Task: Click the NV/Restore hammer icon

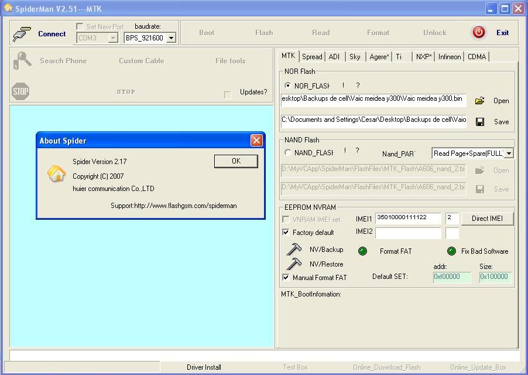Action: (x=294, y=264)
